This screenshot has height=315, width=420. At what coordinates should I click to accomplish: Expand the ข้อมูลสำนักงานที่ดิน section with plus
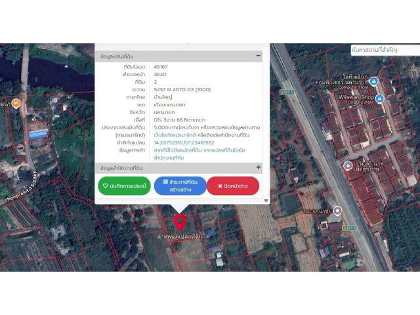[258, 167]
